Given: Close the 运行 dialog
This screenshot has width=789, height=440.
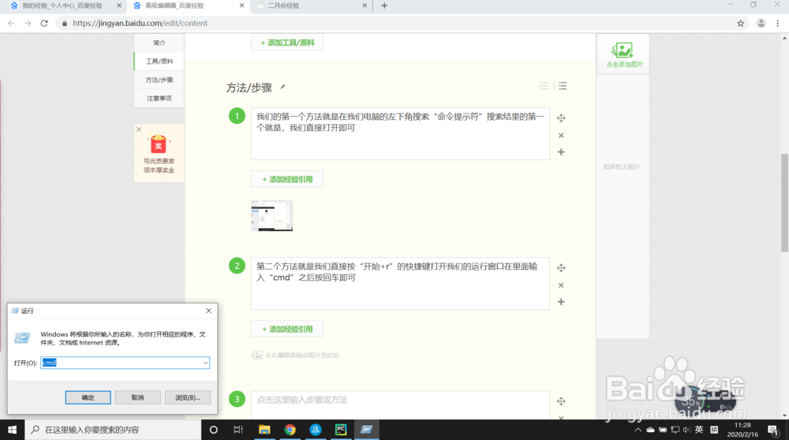Looking at the screenshot, I should [208, 311].
